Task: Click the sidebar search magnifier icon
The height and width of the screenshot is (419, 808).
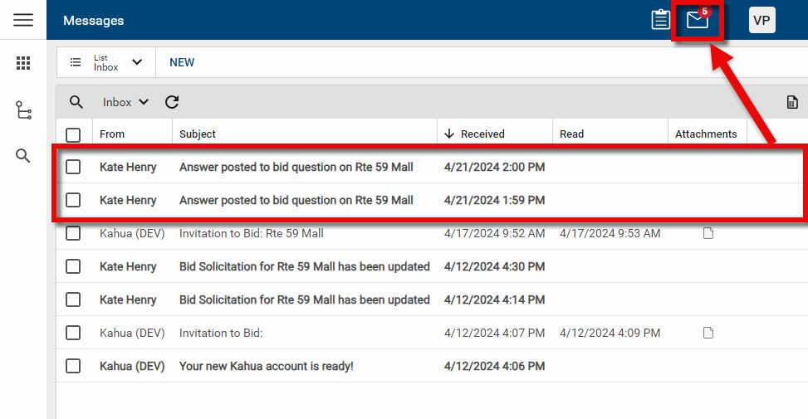Action: (23, 156)
